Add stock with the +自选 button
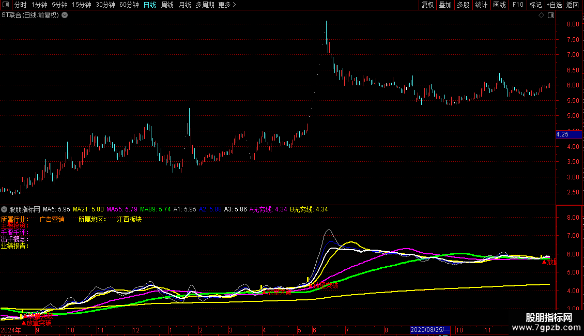This screenshot has height=336, width=584. (x=554, y=5)
